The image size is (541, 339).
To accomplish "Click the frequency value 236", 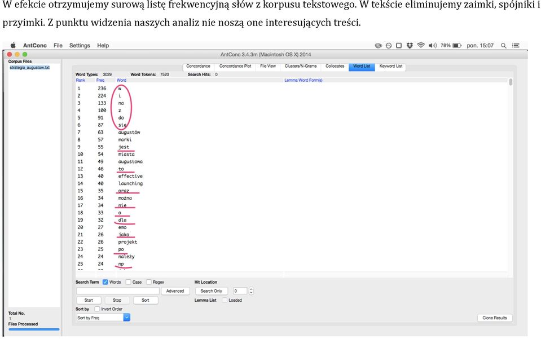I will click(102, 89).
